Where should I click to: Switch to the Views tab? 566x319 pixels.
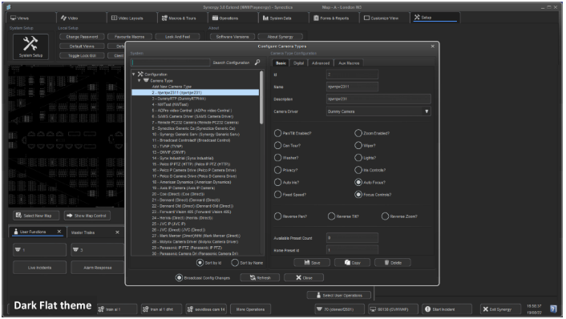(31, 18)
